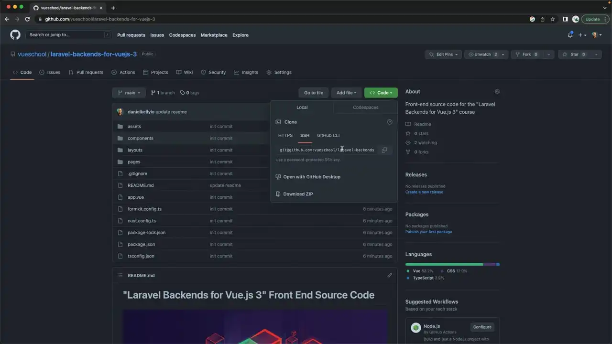
Task: Expand the Star lists arrow
Action: pos(596,54)
